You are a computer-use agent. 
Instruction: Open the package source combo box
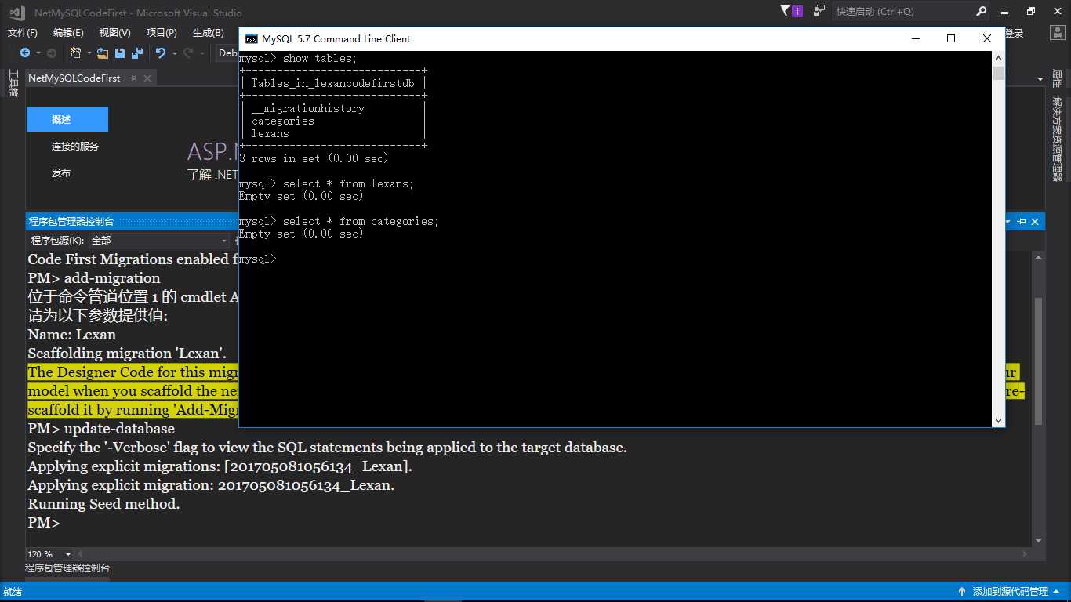pyautogui.click(x=158, y=241)
